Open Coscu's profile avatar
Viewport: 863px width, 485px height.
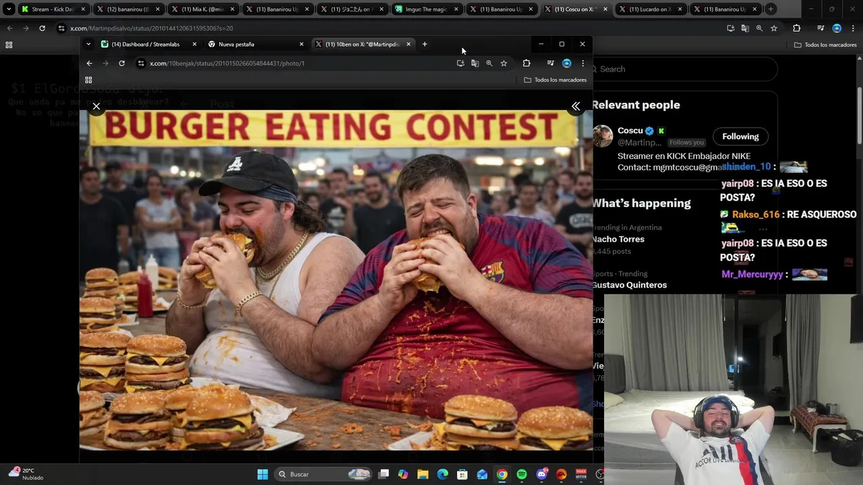pyautogui.click(x=603, y=136)
